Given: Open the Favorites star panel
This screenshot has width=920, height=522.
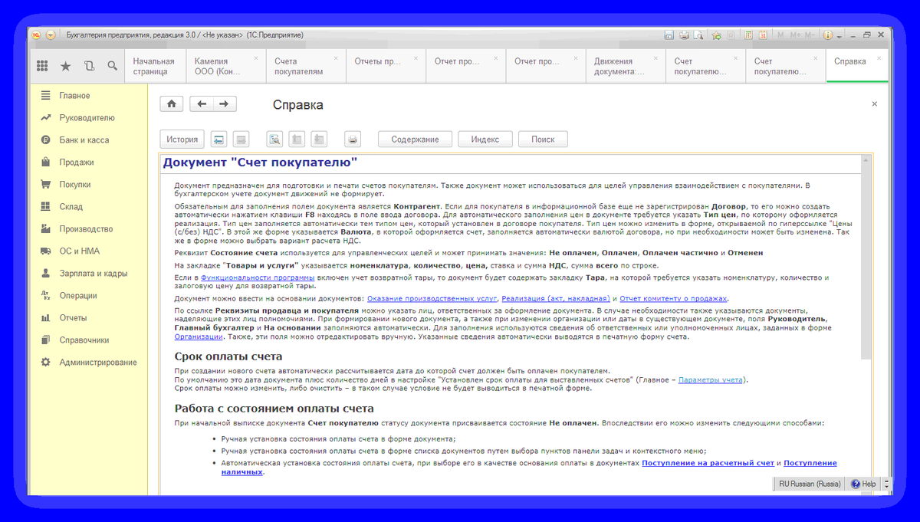Looking at the screenshot, I should 65,66.
